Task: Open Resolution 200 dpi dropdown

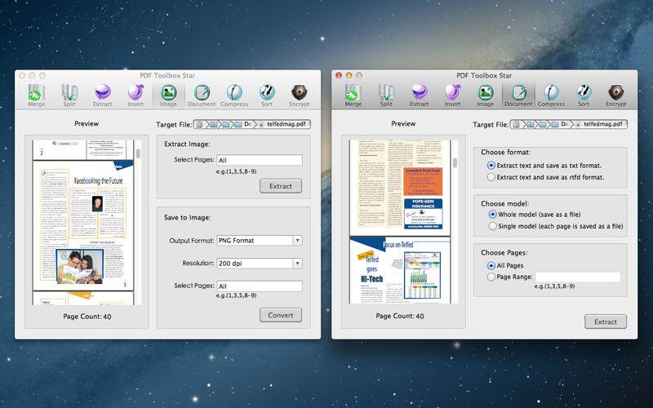Action: point(260,264)
